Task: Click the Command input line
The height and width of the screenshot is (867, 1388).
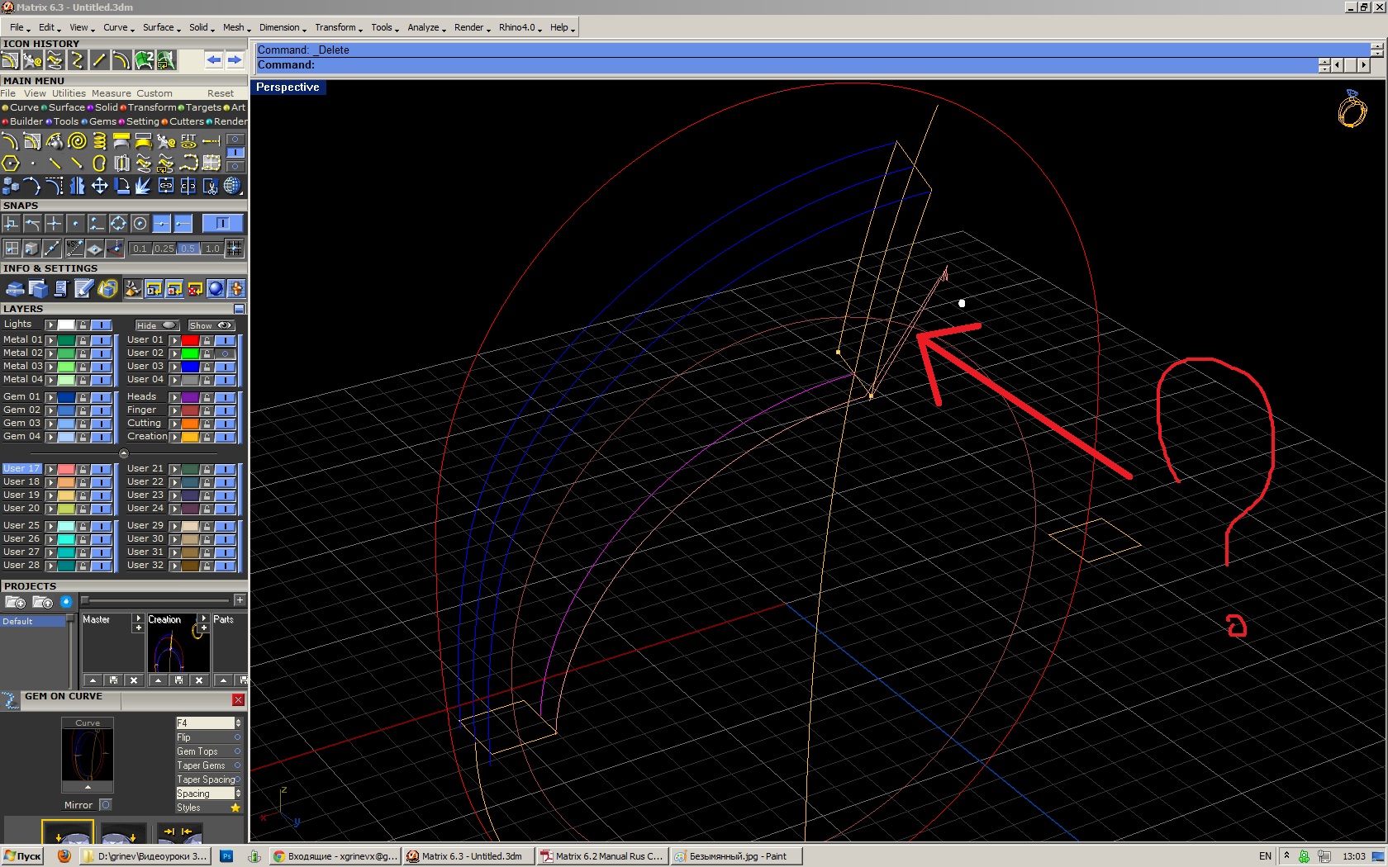Action: click(785, 65)
